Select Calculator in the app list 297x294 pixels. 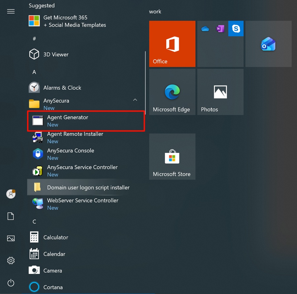[x=56, y=237]
